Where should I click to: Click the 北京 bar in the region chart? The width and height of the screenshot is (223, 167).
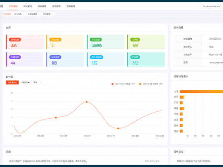coord(182,97)
